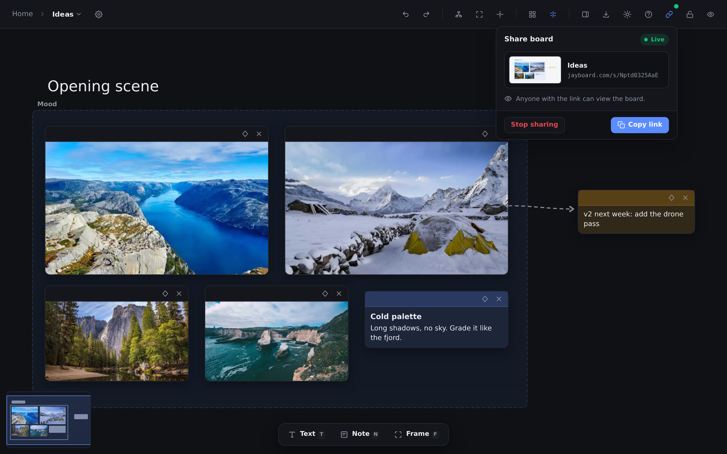Click the diamond icon on forest cliff card
727x454 pixels.
[x=165, y=293]
